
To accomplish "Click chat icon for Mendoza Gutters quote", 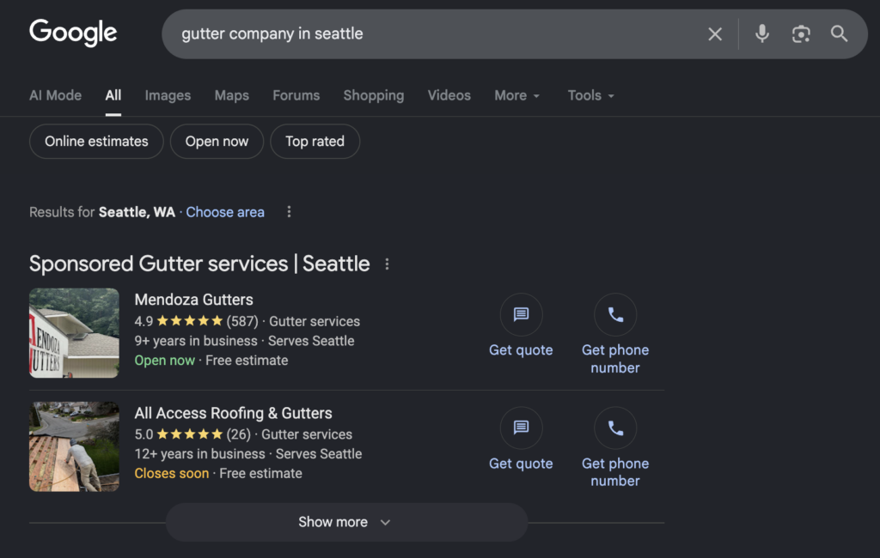I will point(521,314).
